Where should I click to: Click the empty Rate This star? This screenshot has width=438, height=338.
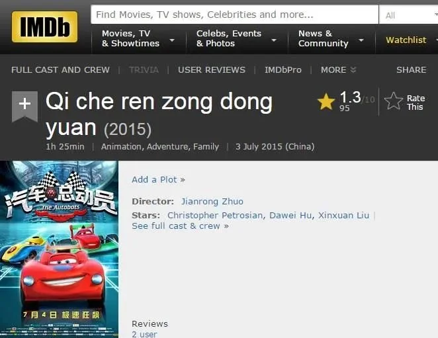coord(393,101)
